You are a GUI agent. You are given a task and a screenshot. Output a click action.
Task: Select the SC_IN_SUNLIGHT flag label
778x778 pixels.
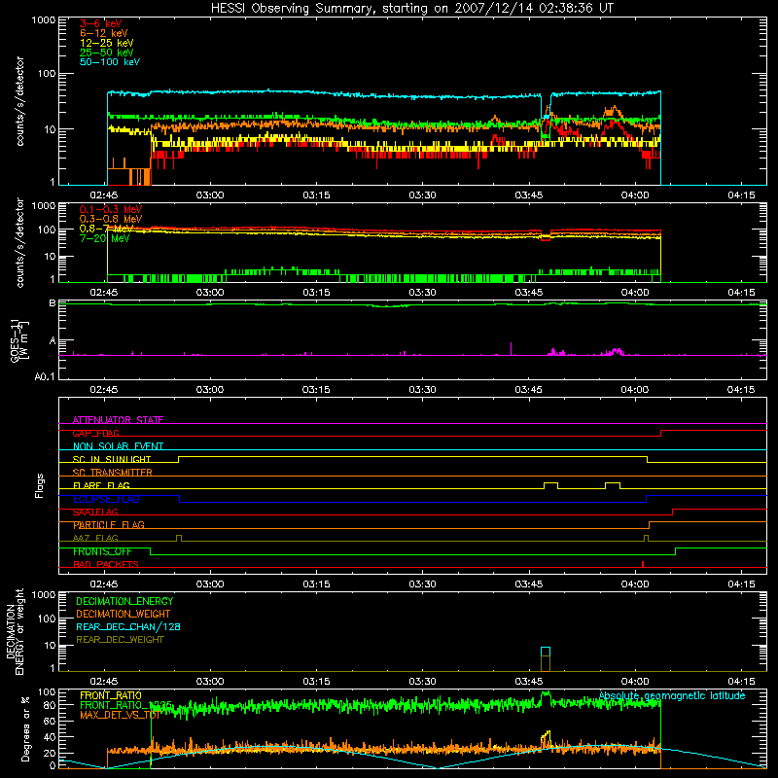click(112, 459)
